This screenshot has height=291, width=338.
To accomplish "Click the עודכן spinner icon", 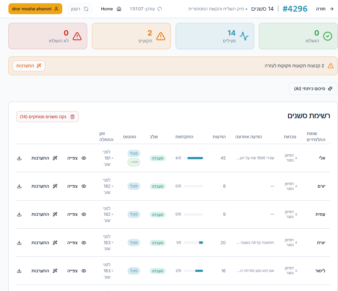I will (160, 9).
